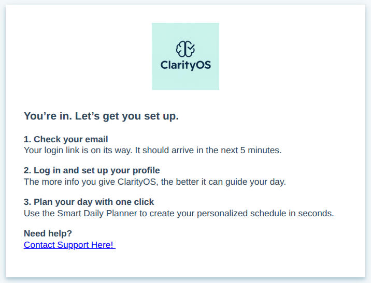Screen dimensions: 371x283
Task: Click the word ClarityOS in the step two description
Action: tap(136, 182)
